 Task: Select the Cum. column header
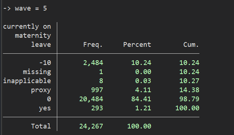[x=191, y=45]
